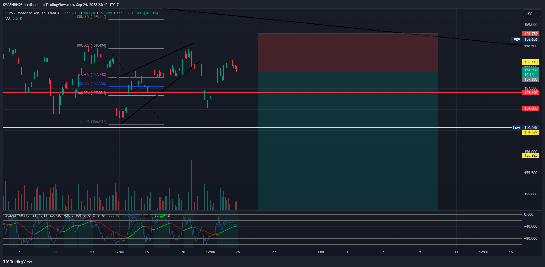Click the 13 date on time axis
Image resolution: width=545 pixels, height=267 pixels.
coord(92,252)
